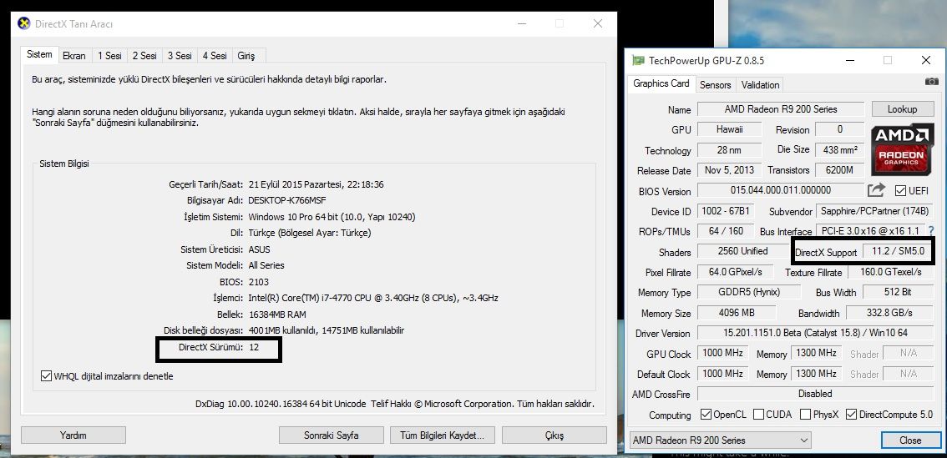
Task: Toggle the PhysX checkbox
Action: tap(805, 415)
